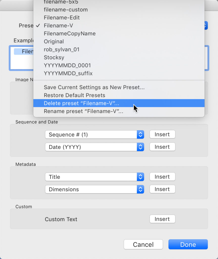The height and width of the screenshot is (259, 218).
Task: Rename preset Filename-V menu option
Action: (x=83, y=111)
